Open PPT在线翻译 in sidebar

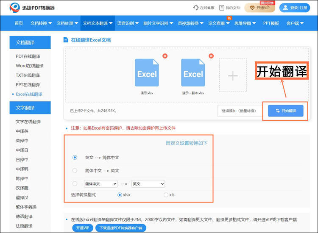(x=28, y=85)
